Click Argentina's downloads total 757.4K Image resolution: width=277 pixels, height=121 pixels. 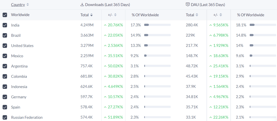tap(86, 66)
